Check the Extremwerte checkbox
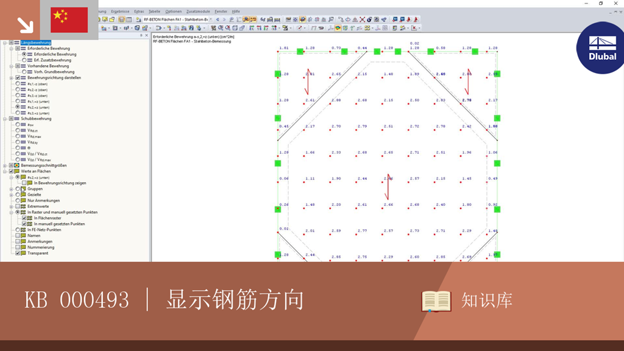624x351 pixels. click(x=18, y=207)
